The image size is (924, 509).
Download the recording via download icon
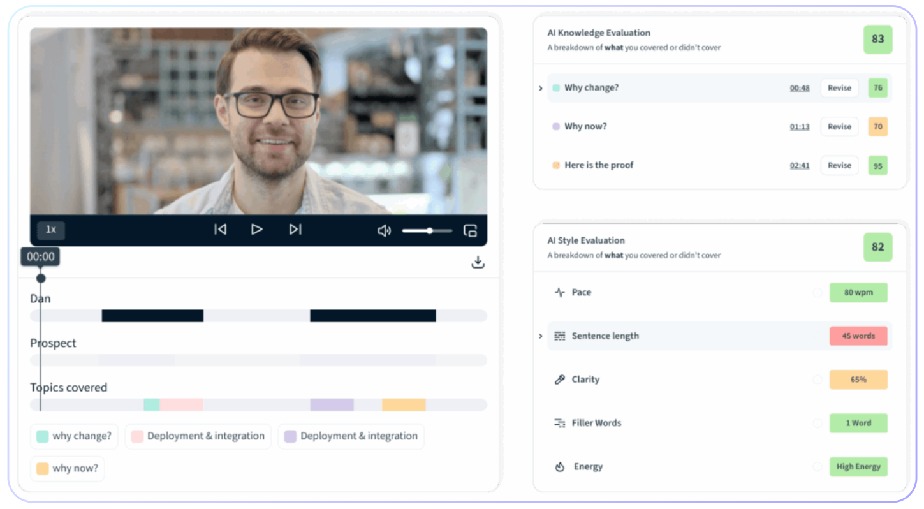478,262
